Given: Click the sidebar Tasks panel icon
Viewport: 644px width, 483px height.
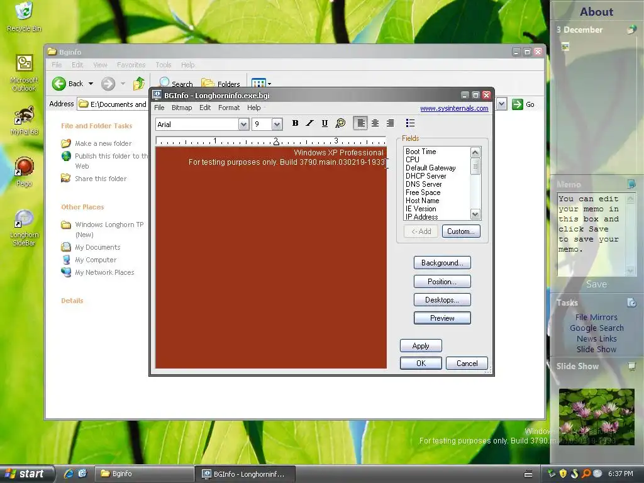Looking at the screenshot, I should [631, 303].
